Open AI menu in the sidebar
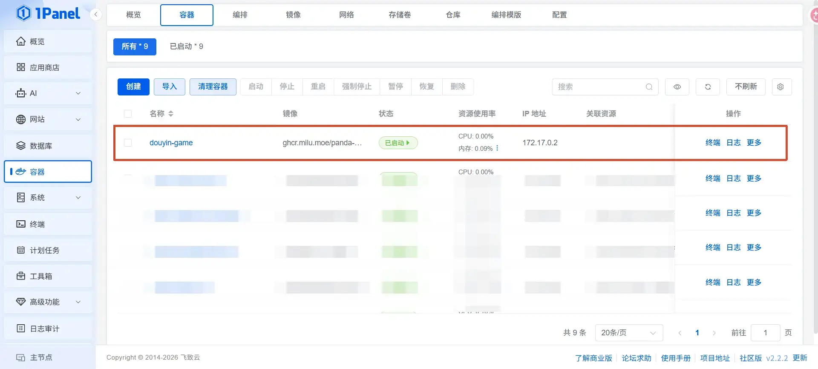The image size is (818, 369). (x=48, y=93)
